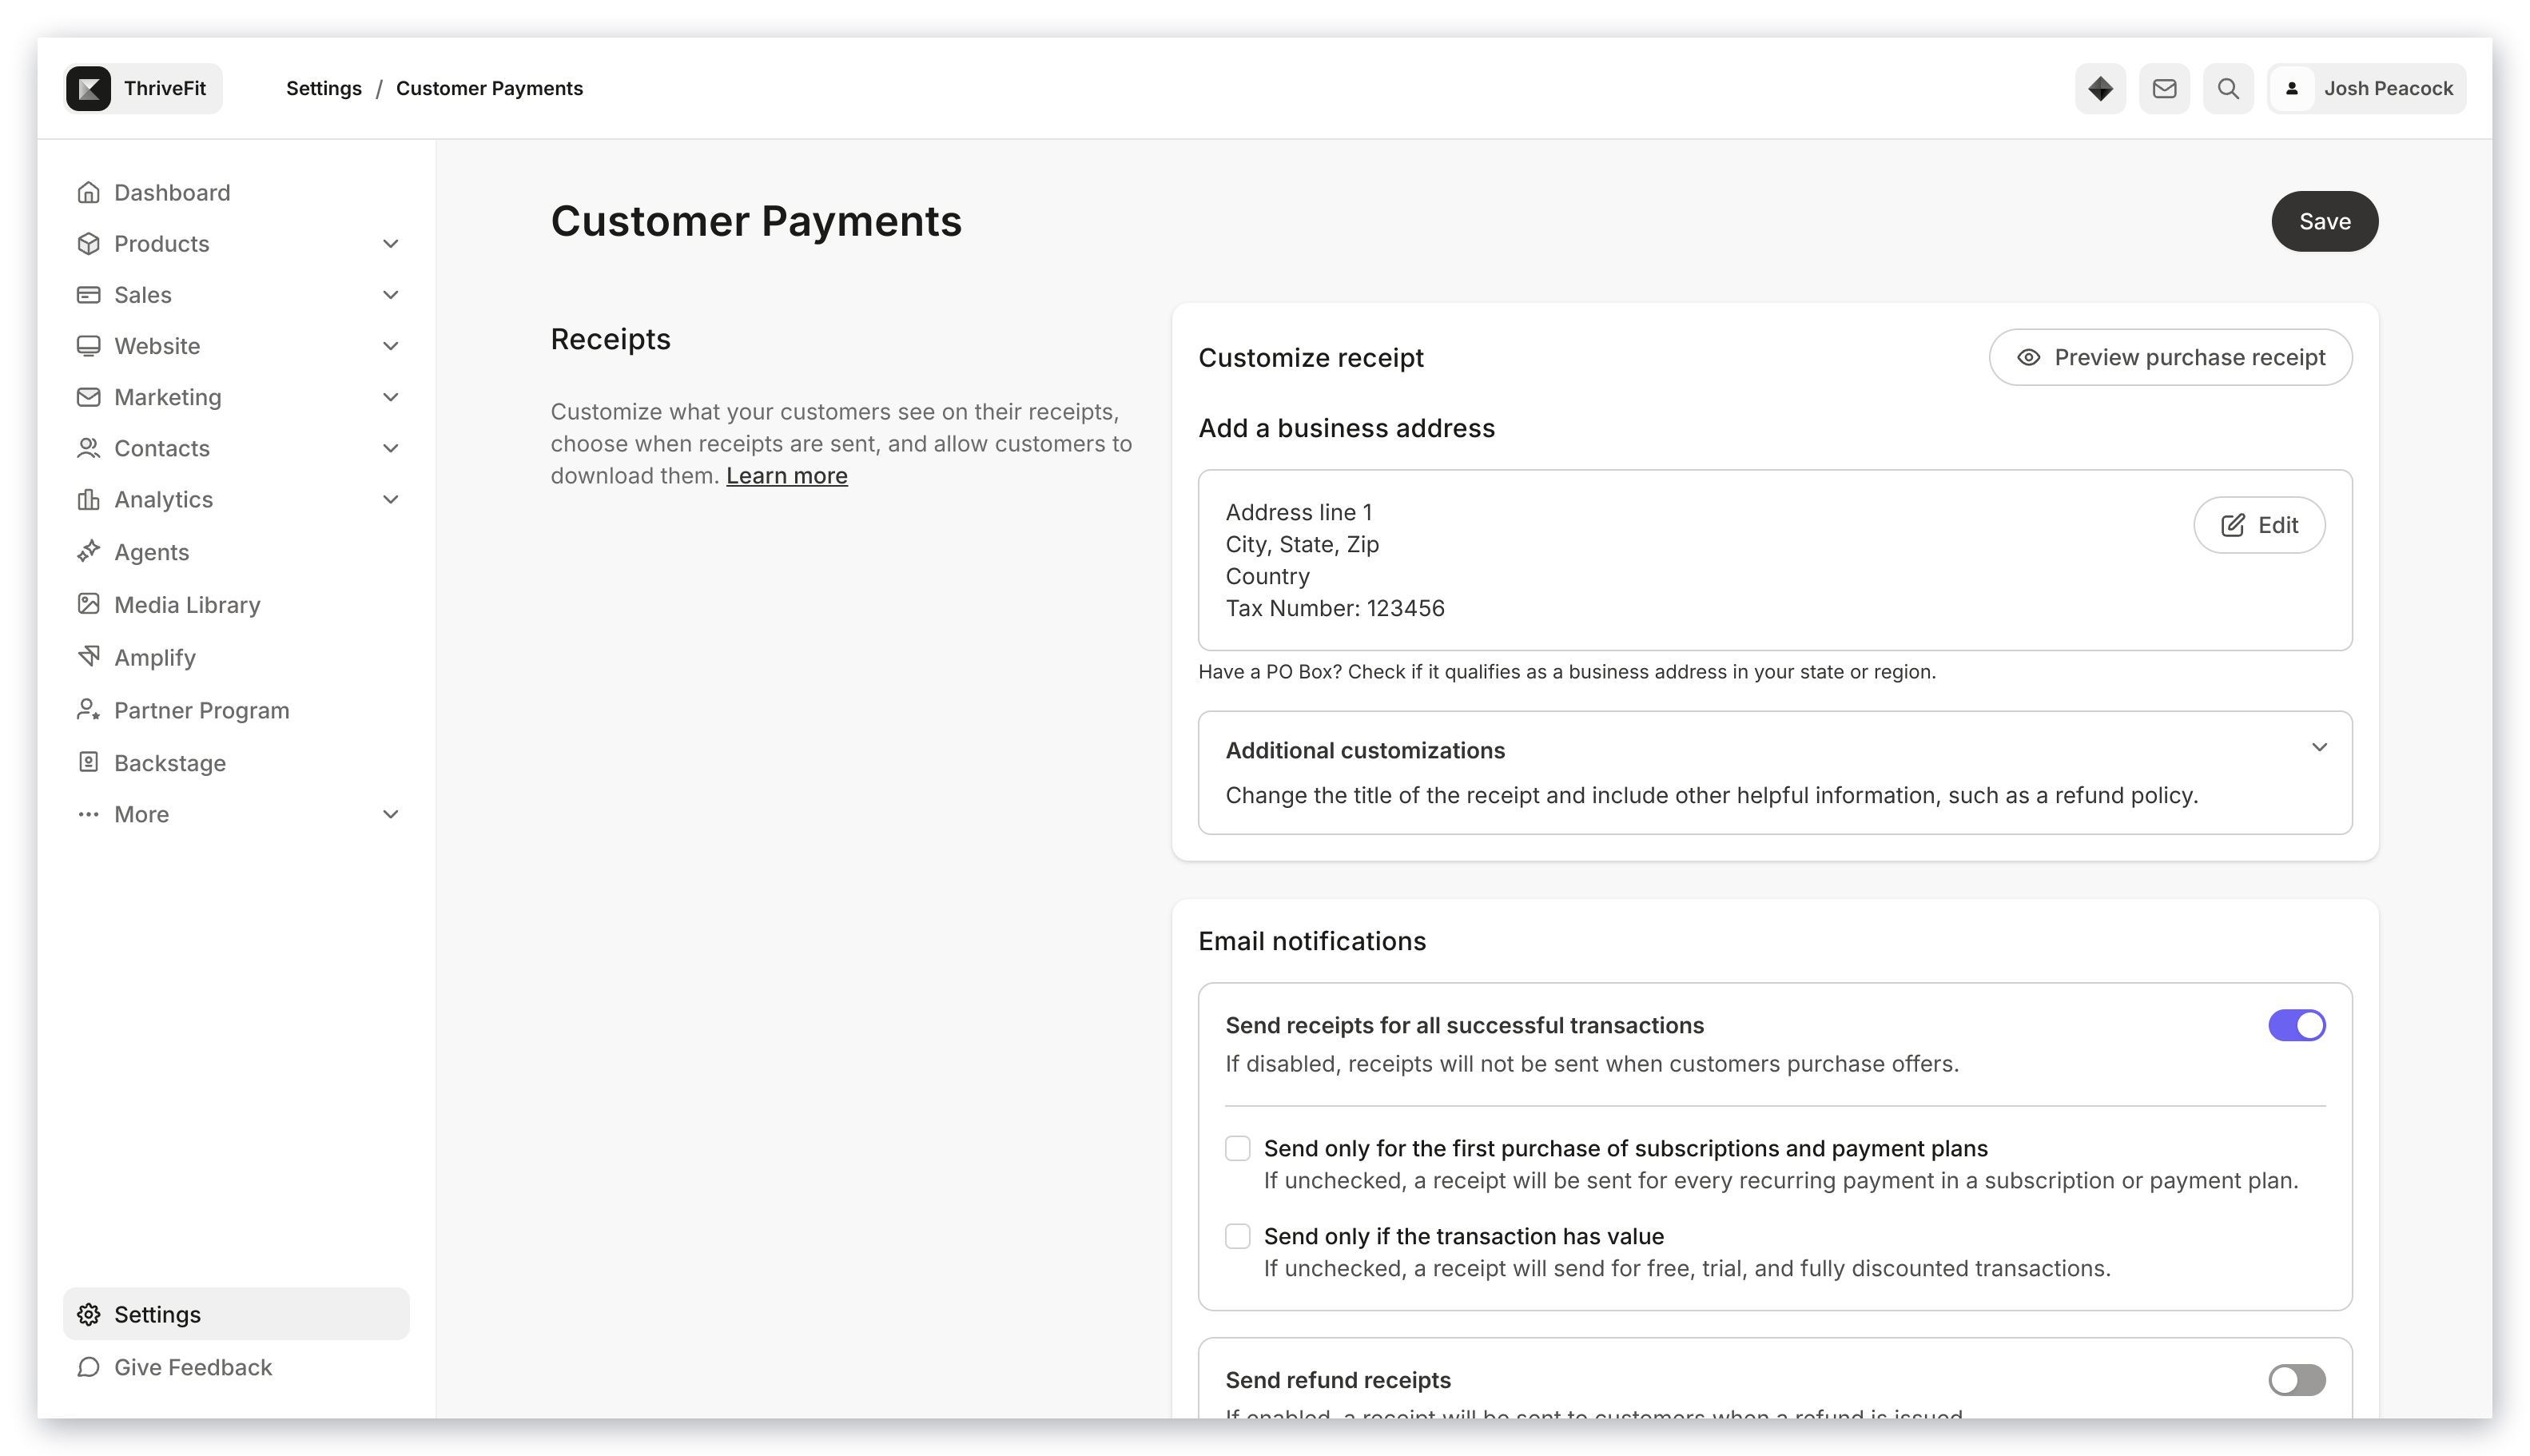The image size is (2530, 1456).
Task: Open Settings in the sidebar
Action: (x=236, y=1314)
